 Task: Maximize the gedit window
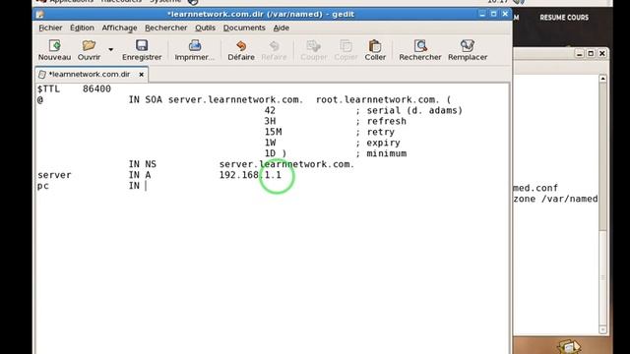493,14
